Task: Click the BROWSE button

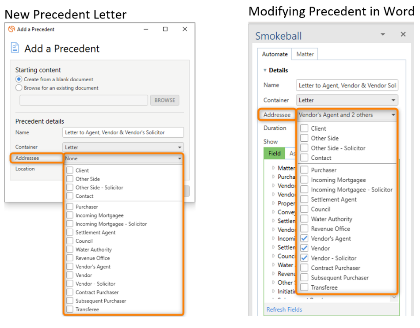Action: 164,100
